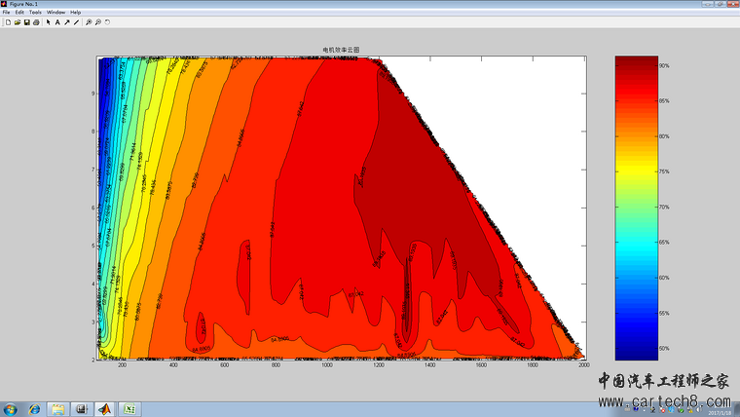Viewport: 740px width, 417px height.
Task: Expand the Tools menu
Action: click(35, 12)
